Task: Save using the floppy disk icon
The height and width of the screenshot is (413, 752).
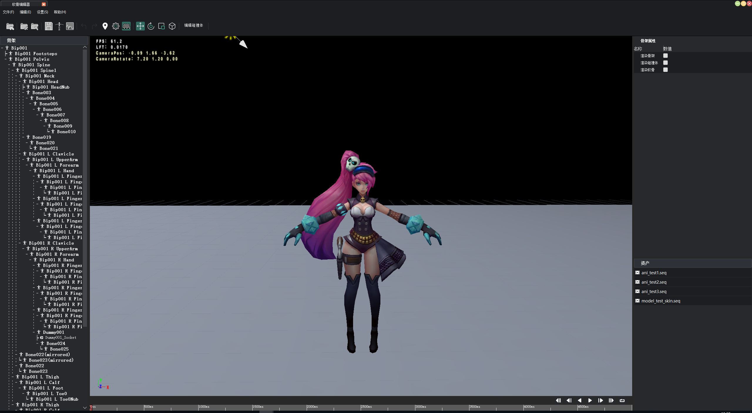Action: (49, 26)
